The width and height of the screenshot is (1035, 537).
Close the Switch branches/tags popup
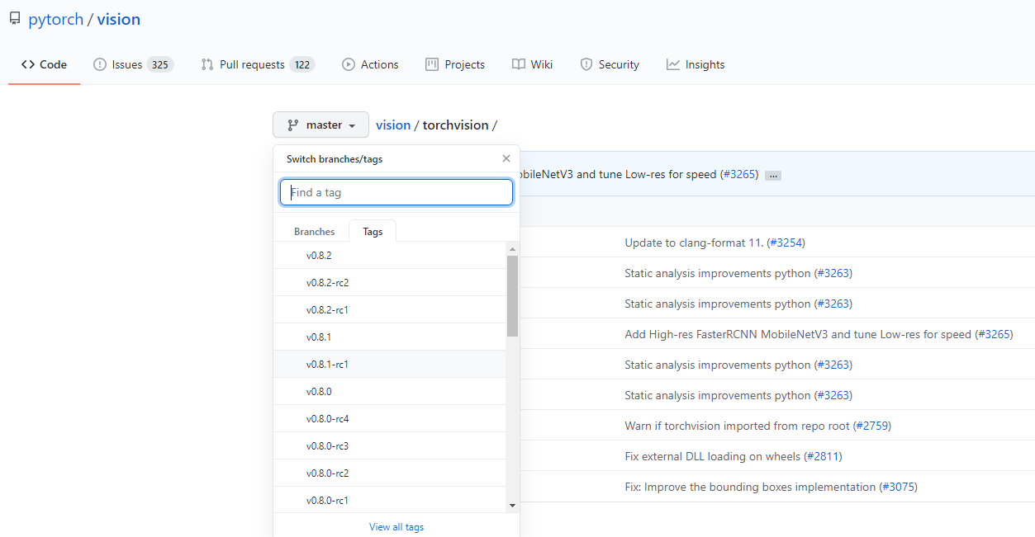click(x=506, y=158)
